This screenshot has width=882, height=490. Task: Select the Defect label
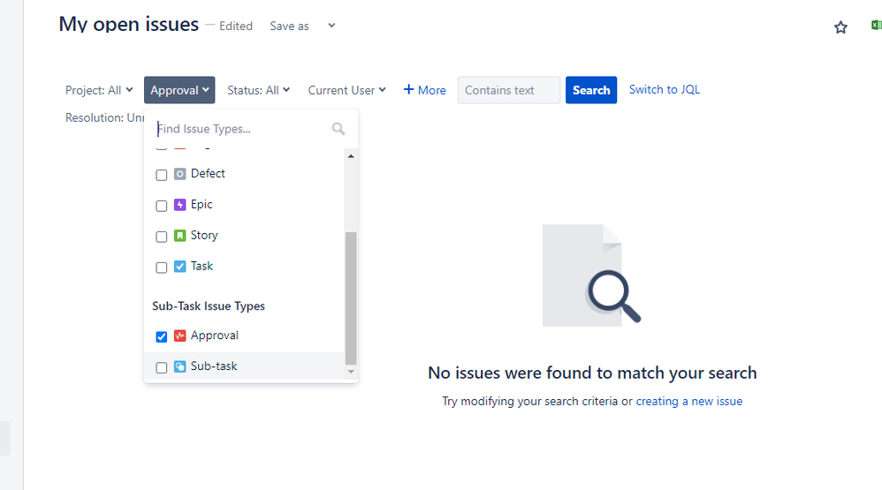pyautogui.click(x=208, y=174)
